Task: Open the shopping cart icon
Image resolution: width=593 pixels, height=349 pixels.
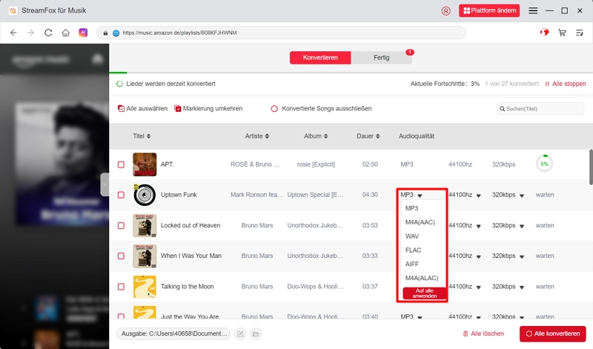Action: coord(562,33)
